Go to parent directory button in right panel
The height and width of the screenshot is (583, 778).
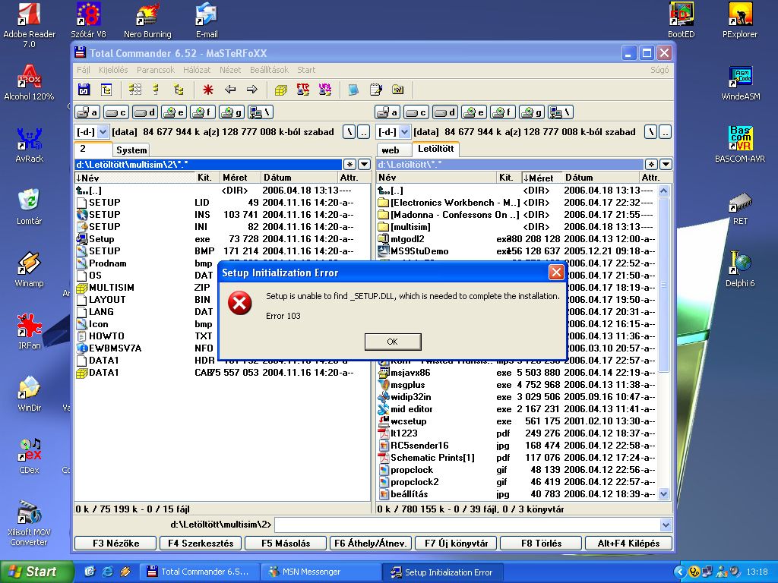[666, 132]
